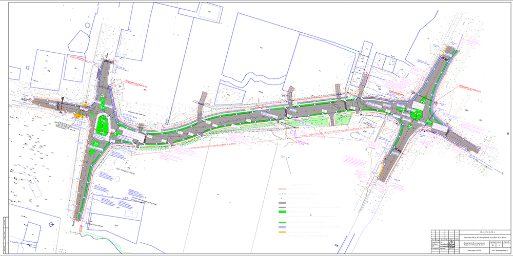Image resolution: width=513 pixels, height=256 pixels.
Task: Click the top title cell of the drawing stamp
Action: pyautogui.click(x=485, y=232)
